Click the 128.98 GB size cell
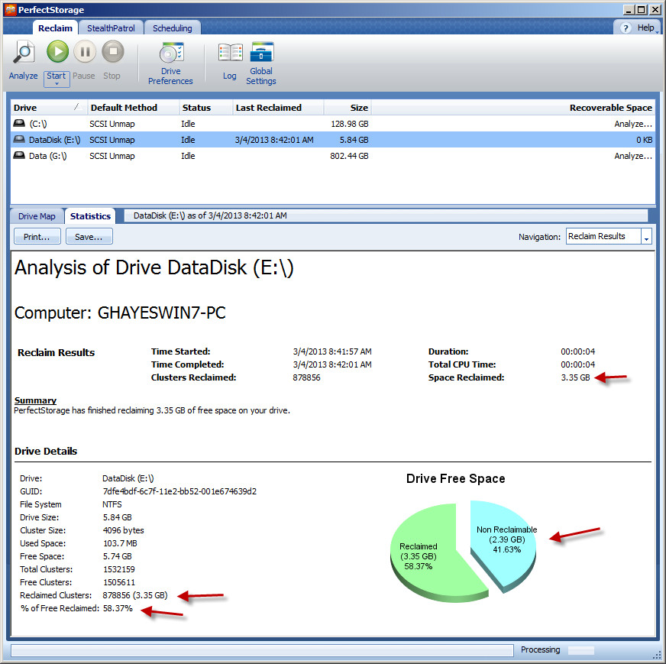This screenshot has width=666, height=664. [350, 124]
